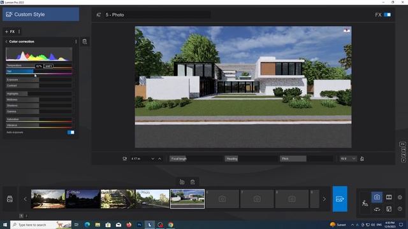Click the U shortcut key button
The height and width of the screenshot is (229, 408).
click(x=404, y=160)
